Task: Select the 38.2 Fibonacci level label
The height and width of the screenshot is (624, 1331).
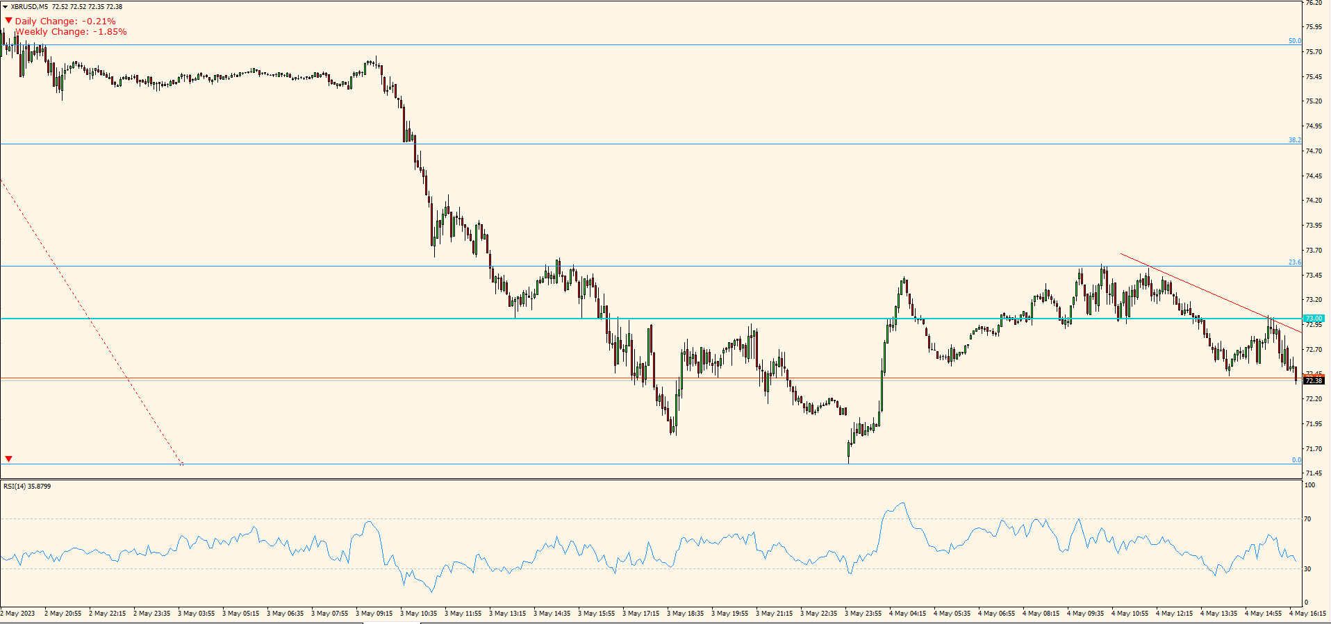Action: coord(1295,140)
